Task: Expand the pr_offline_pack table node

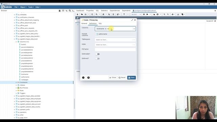Action: [14, 25]
